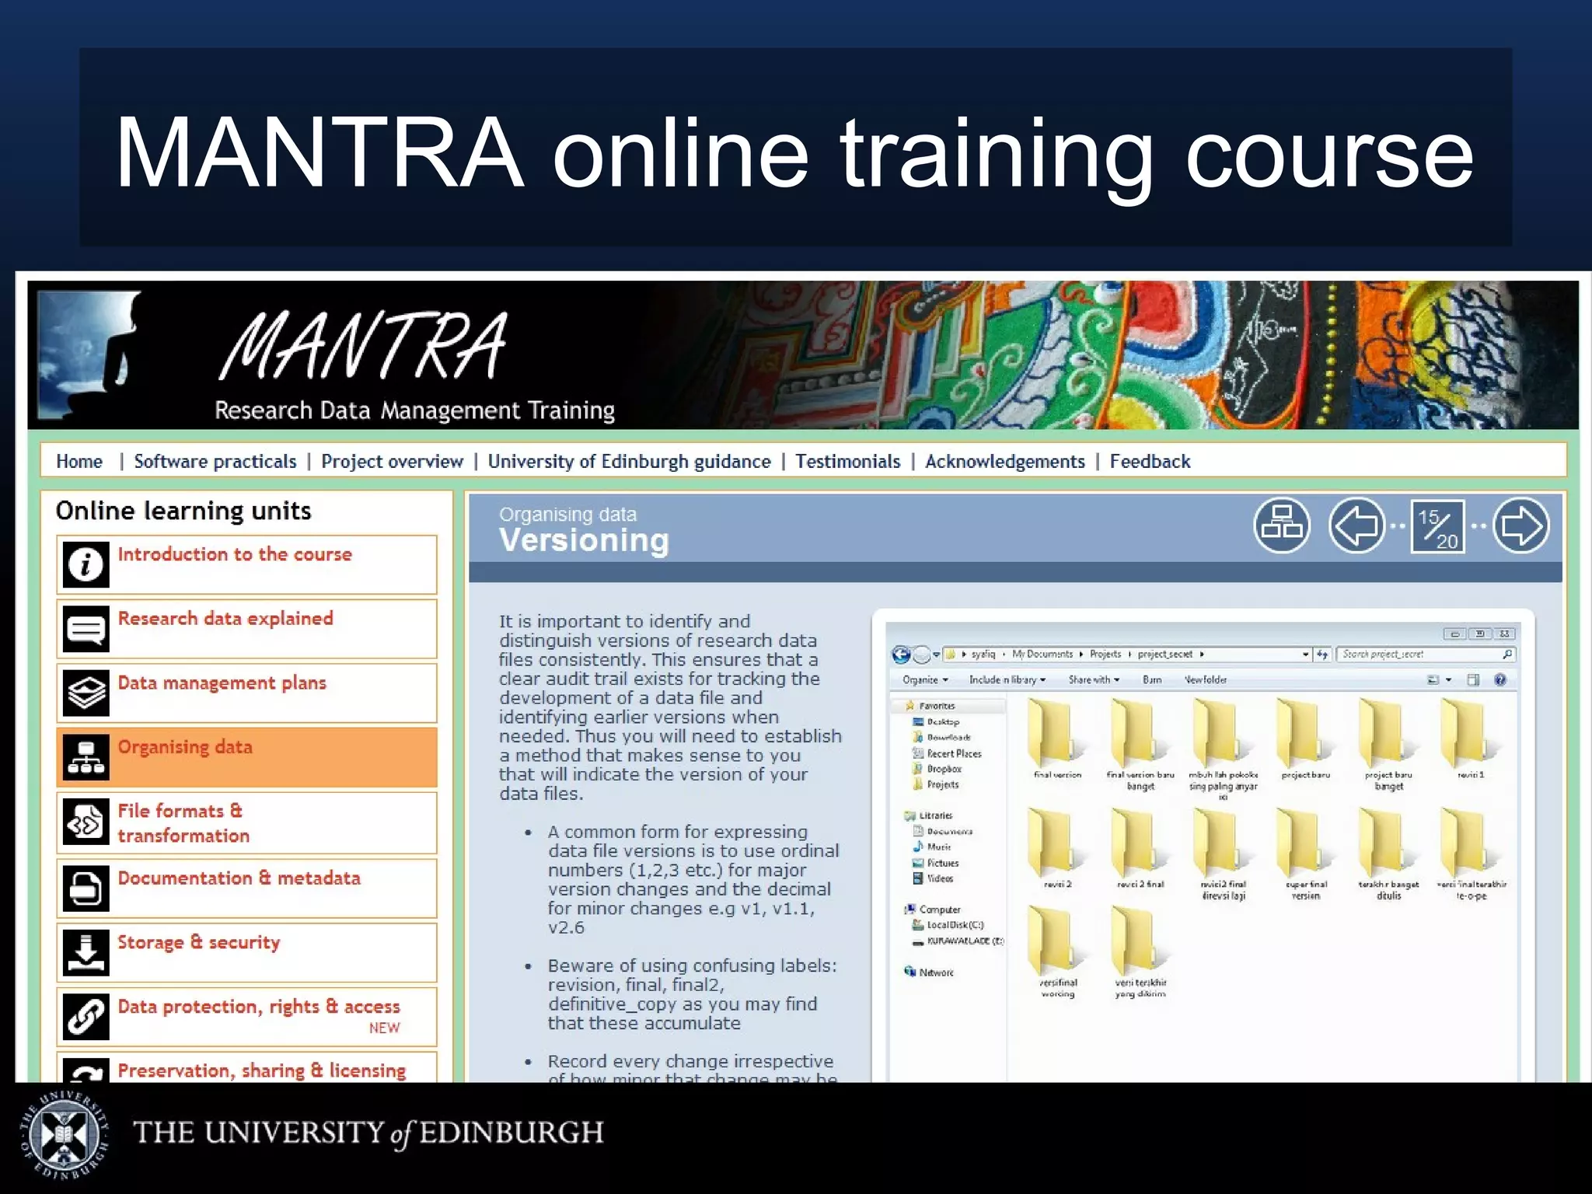1592x1194 pixels.
Task: Click the Documentation & metadata icon
Action: 86,887
